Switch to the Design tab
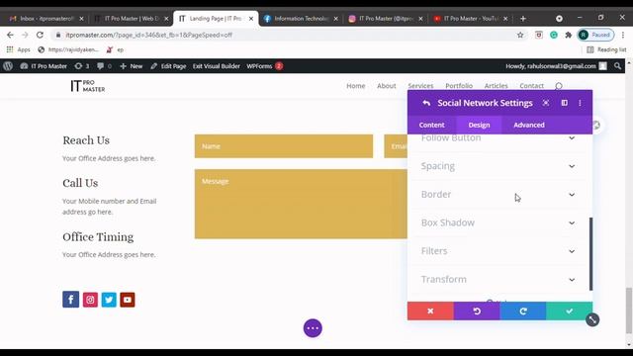 479,126
